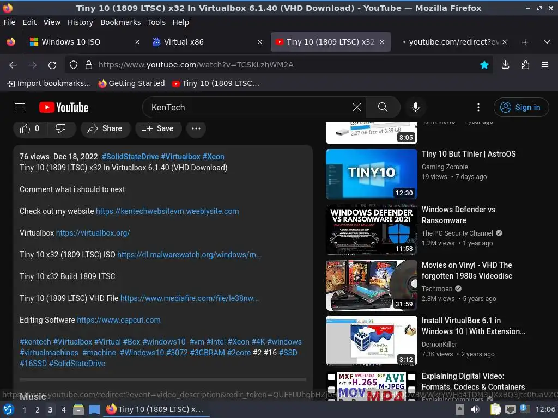Image resolution: width=558 pixels, height=418 pixels.
Task: Open Install VirtualBox 6.1 video title
Action: tap(474, 326)
